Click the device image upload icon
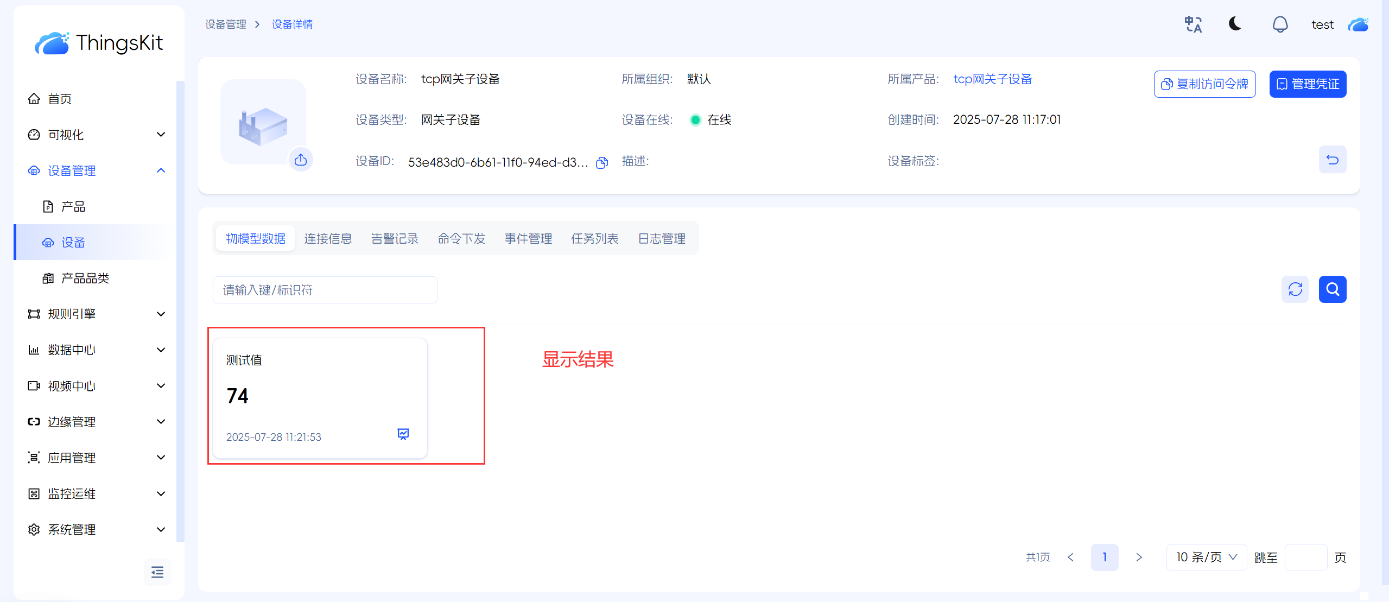 301,160
